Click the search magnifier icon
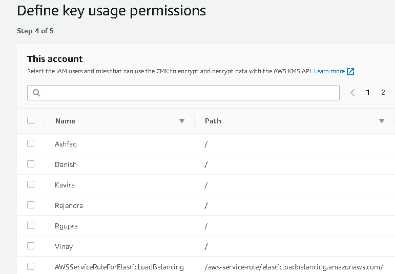This screenshot has width=395, height=274. tap(36, 93)
